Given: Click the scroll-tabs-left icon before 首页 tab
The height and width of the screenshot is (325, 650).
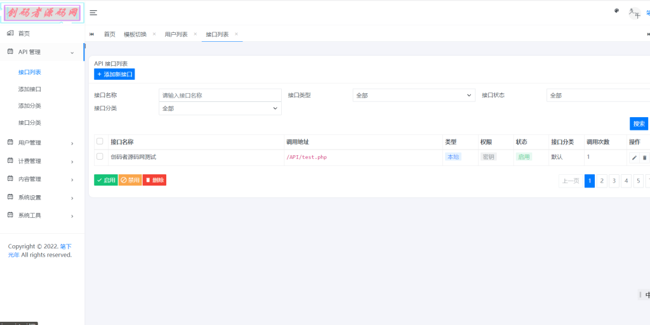Looking at the screenshot, I should point(92,34).
